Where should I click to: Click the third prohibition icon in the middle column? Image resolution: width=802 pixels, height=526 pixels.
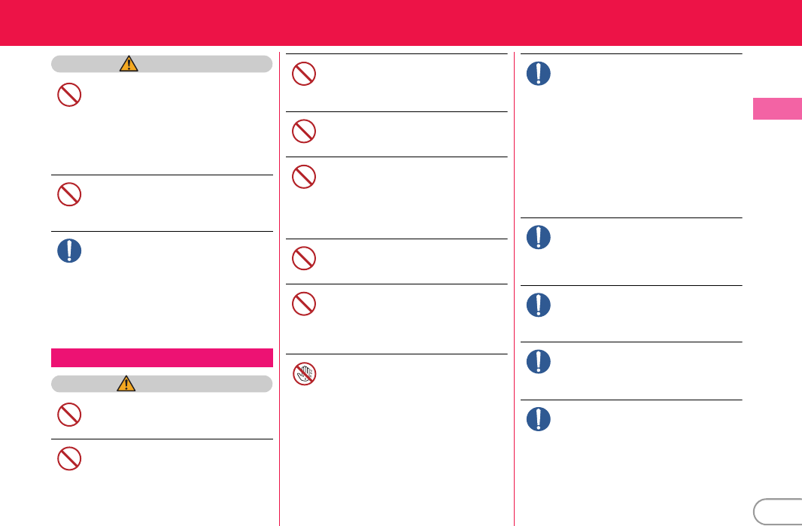304,177
